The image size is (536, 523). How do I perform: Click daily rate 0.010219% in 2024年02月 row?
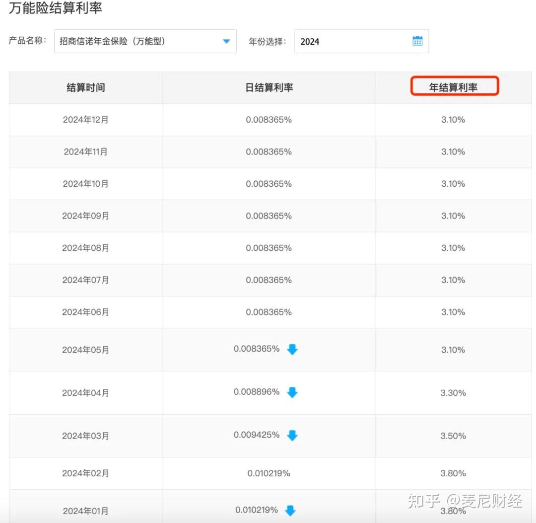[x=268, y=473]
